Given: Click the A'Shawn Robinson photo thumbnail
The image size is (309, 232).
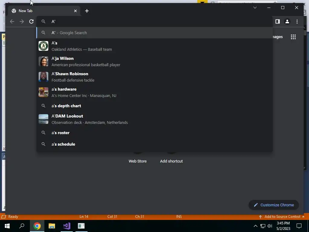Looking at the screenshot, I should point(43,77).
